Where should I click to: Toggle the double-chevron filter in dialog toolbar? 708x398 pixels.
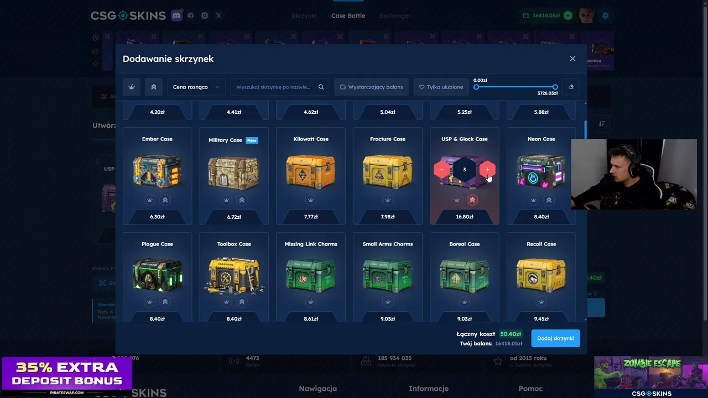(x=154, y=87)
